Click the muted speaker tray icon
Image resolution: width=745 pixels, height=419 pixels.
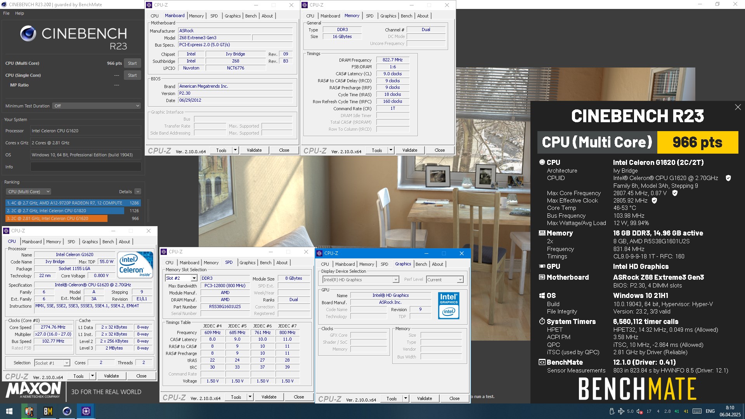pyautogui.click(x=640, y=411)
